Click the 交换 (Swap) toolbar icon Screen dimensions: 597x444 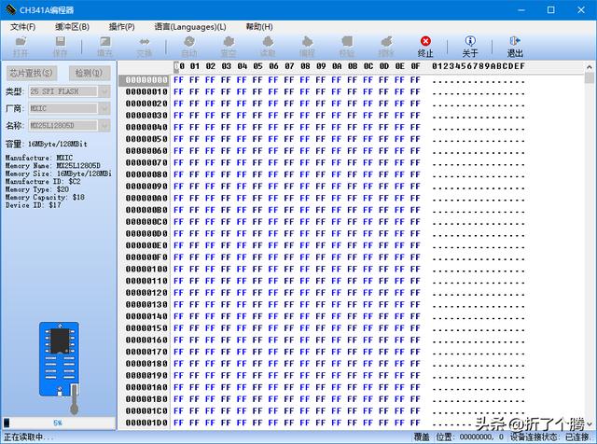(x=144, y=46)
